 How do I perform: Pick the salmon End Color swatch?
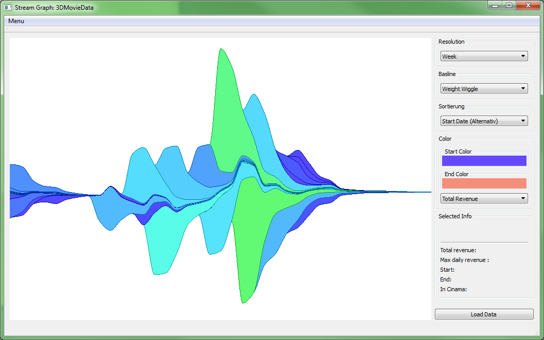(x=484, y=183)
